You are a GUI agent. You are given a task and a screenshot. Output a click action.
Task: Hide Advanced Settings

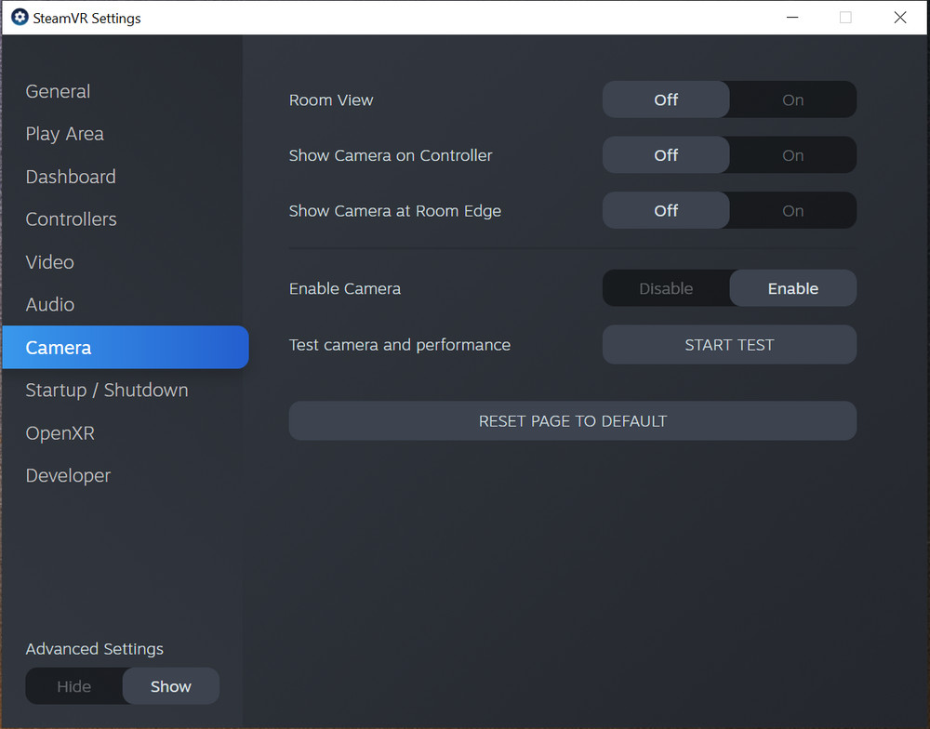coord(74,686)
